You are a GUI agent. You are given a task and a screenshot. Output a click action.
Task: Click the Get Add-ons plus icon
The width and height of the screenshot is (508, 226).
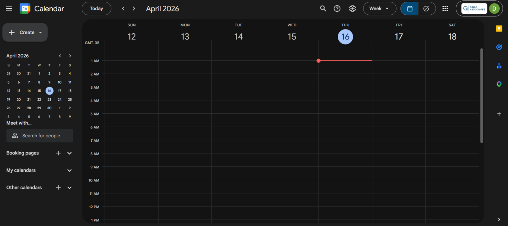(x=499, y=114)
